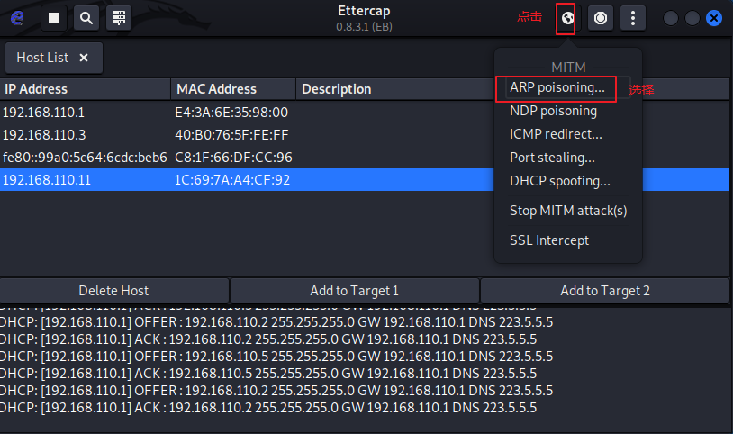Click Add to Target 2
This screenshot has width=733, height=434.
605,291
